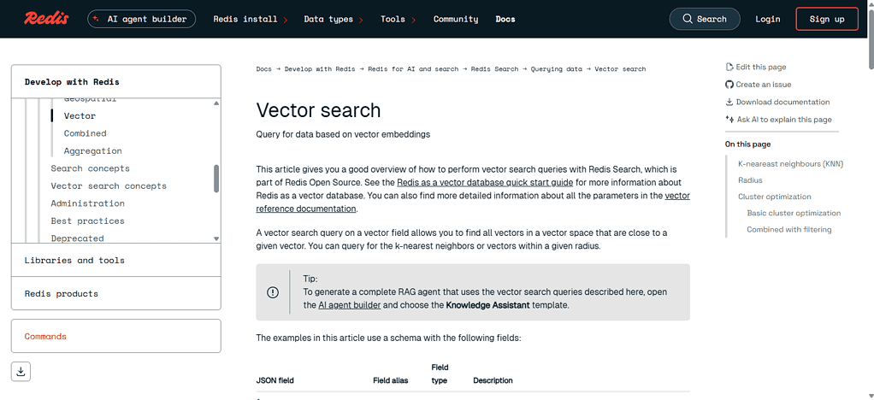
Task: Click Redis Search breadcrumb
Action: [494, 69]
